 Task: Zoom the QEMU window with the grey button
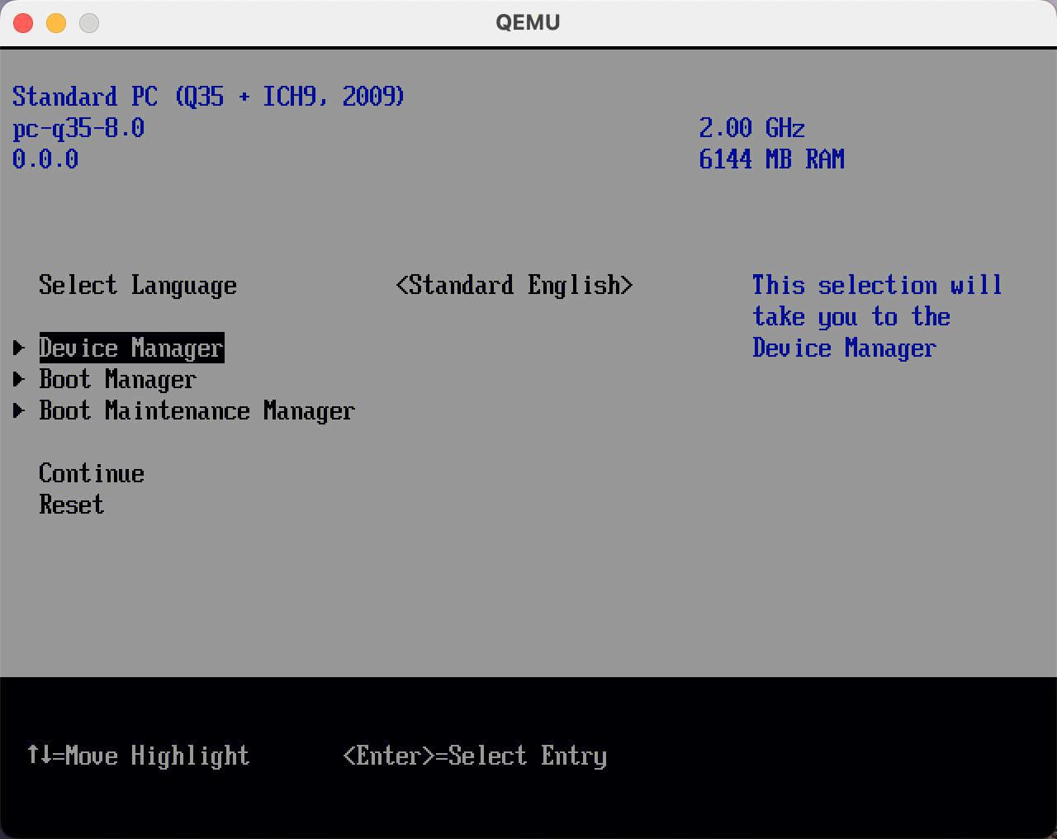[x=89, y=23]
